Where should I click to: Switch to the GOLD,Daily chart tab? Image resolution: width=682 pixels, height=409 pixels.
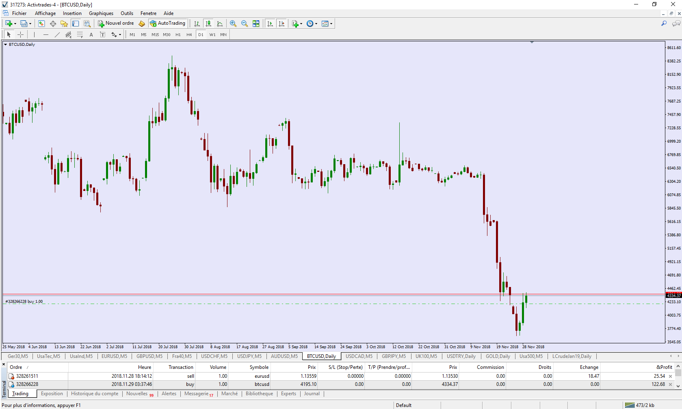pos(498,356)
